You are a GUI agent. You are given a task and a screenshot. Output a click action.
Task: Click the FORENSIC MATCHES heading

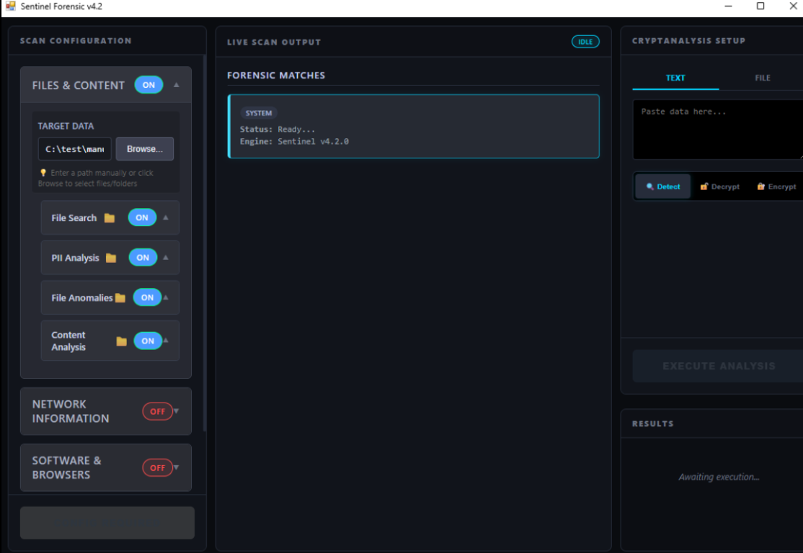[x=276, y=75]
